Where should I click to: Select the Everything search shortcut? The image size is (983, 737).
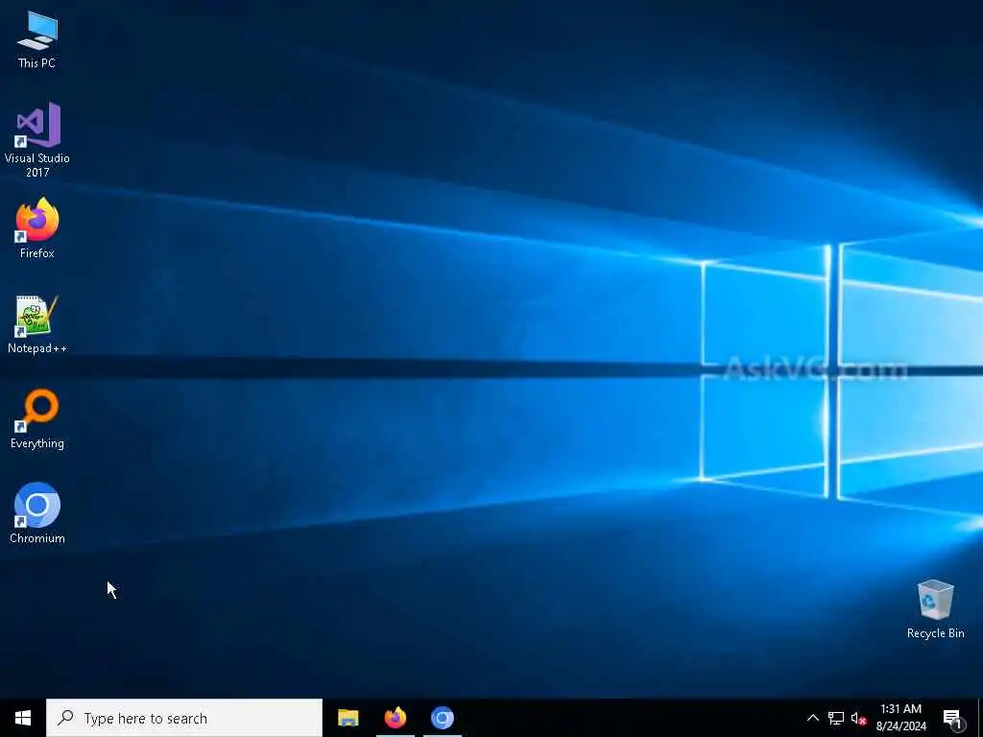(x=37, y=418)
